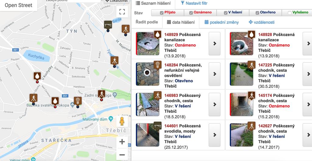The width and height of the screenshot is (312, 161).
Task: Expand report 148928 details arrow
Action: 308,43
